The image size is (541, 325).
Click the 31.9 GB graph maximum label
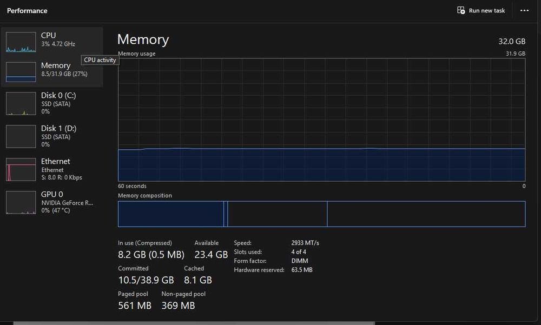516,54
